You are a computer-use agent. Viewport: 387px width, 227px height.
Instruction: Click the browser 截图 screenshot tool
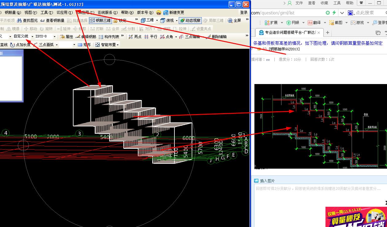pos(336,23)
